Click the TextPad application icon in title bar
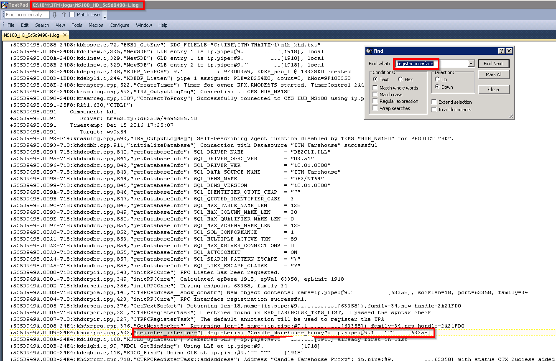556x361 pixels. pos(4,5)
